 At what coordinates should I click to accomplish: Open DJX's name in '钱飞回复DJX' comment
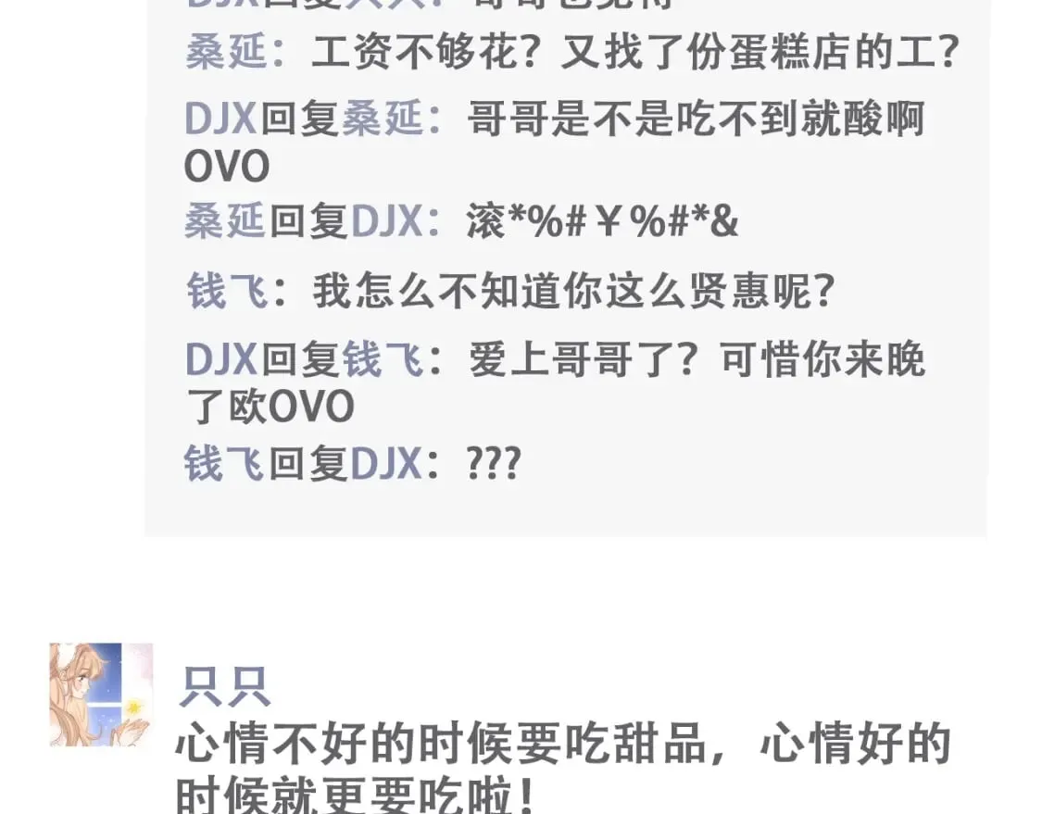tap(386, 463)
